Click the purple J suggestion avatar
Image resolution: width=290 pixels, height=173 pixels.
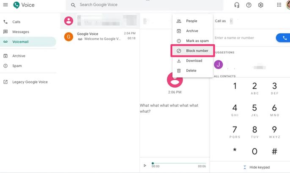pyautogui.click(x=218, y=65)
